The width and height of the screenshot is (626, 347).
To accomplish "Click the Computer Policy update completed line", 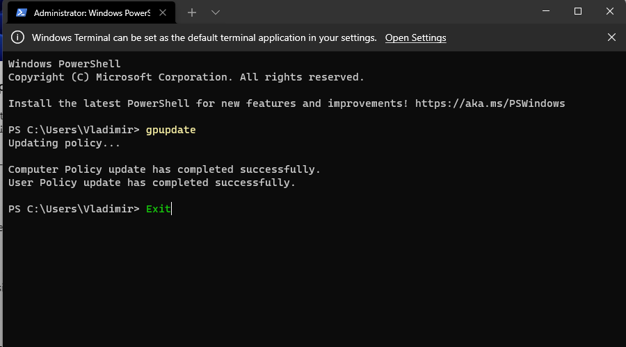I will click(164, 170).
